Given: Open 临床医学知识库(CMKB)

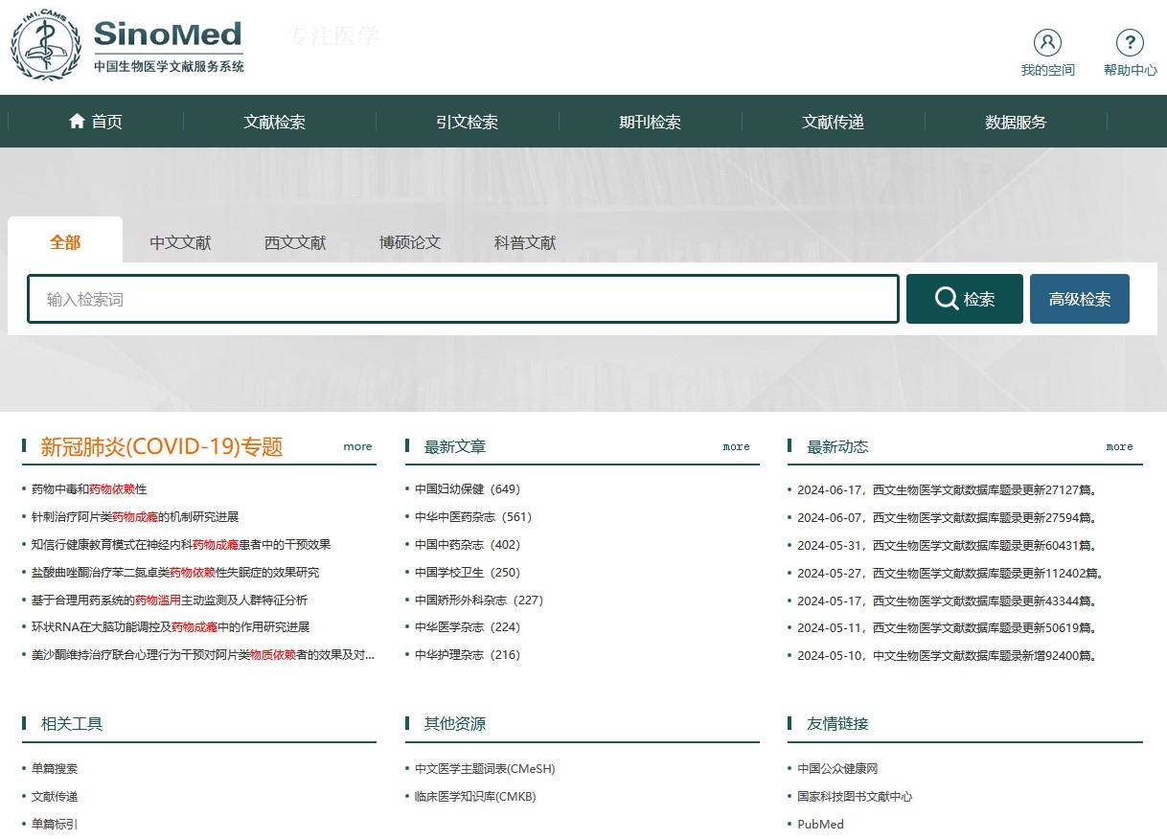Looking at the screenshot, I should click(475, 796).
